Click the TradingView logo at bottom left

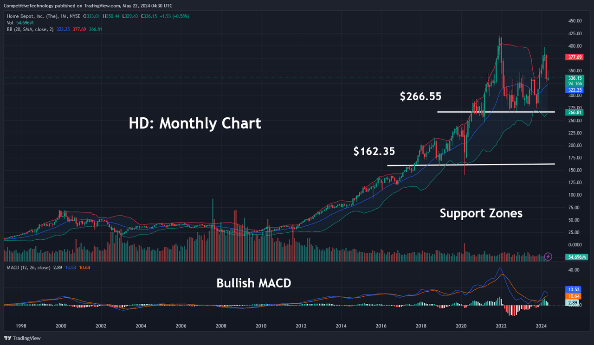click(23, 338)
